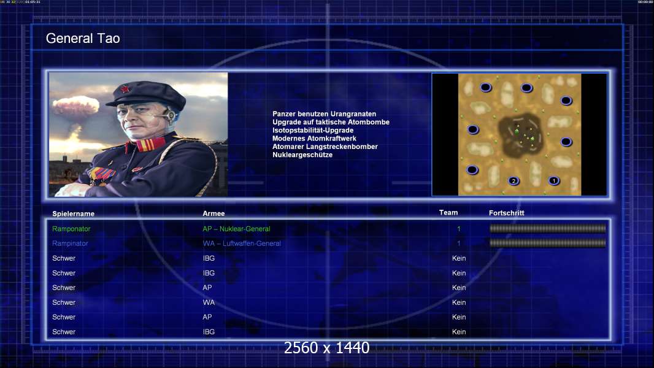Click the Fortschritt column header
The image size is (654, 368).
coord(506,213)
